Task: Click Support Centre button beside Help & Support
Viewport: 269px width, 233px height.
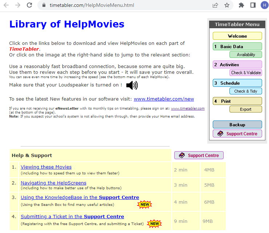Action: (x=199, y=155)
